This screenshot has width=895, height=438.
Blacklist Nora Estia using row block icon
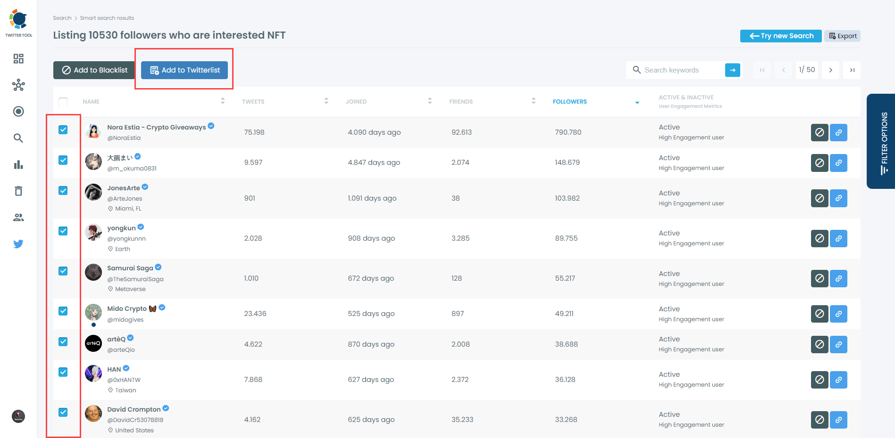pos(820,132)
